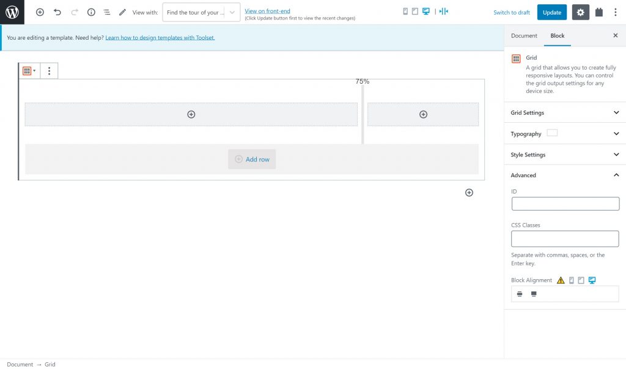The width and height of the screenshot is (626, 369).
Task: Open Learn how to design templates link
Action: click(160, 37)
